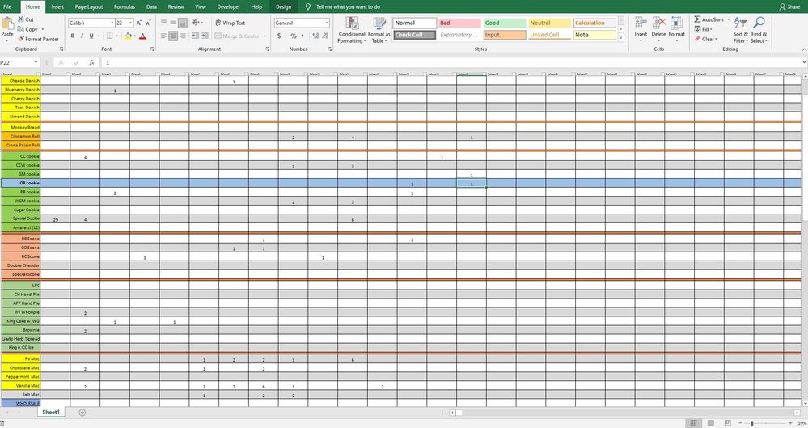Image resolution: width=808 pixels, height=428 pixels.
Task: Expand the cell styles gallery
Action: pyautogui.click(x=621, y=38)
